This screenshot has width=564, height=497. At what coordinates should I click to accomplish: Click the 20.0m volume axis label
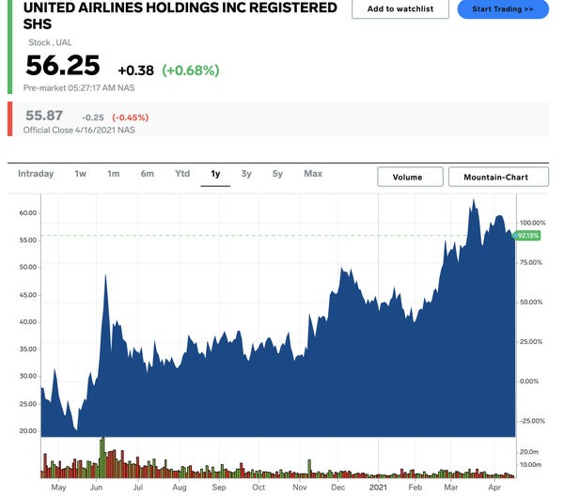(528, 452)
